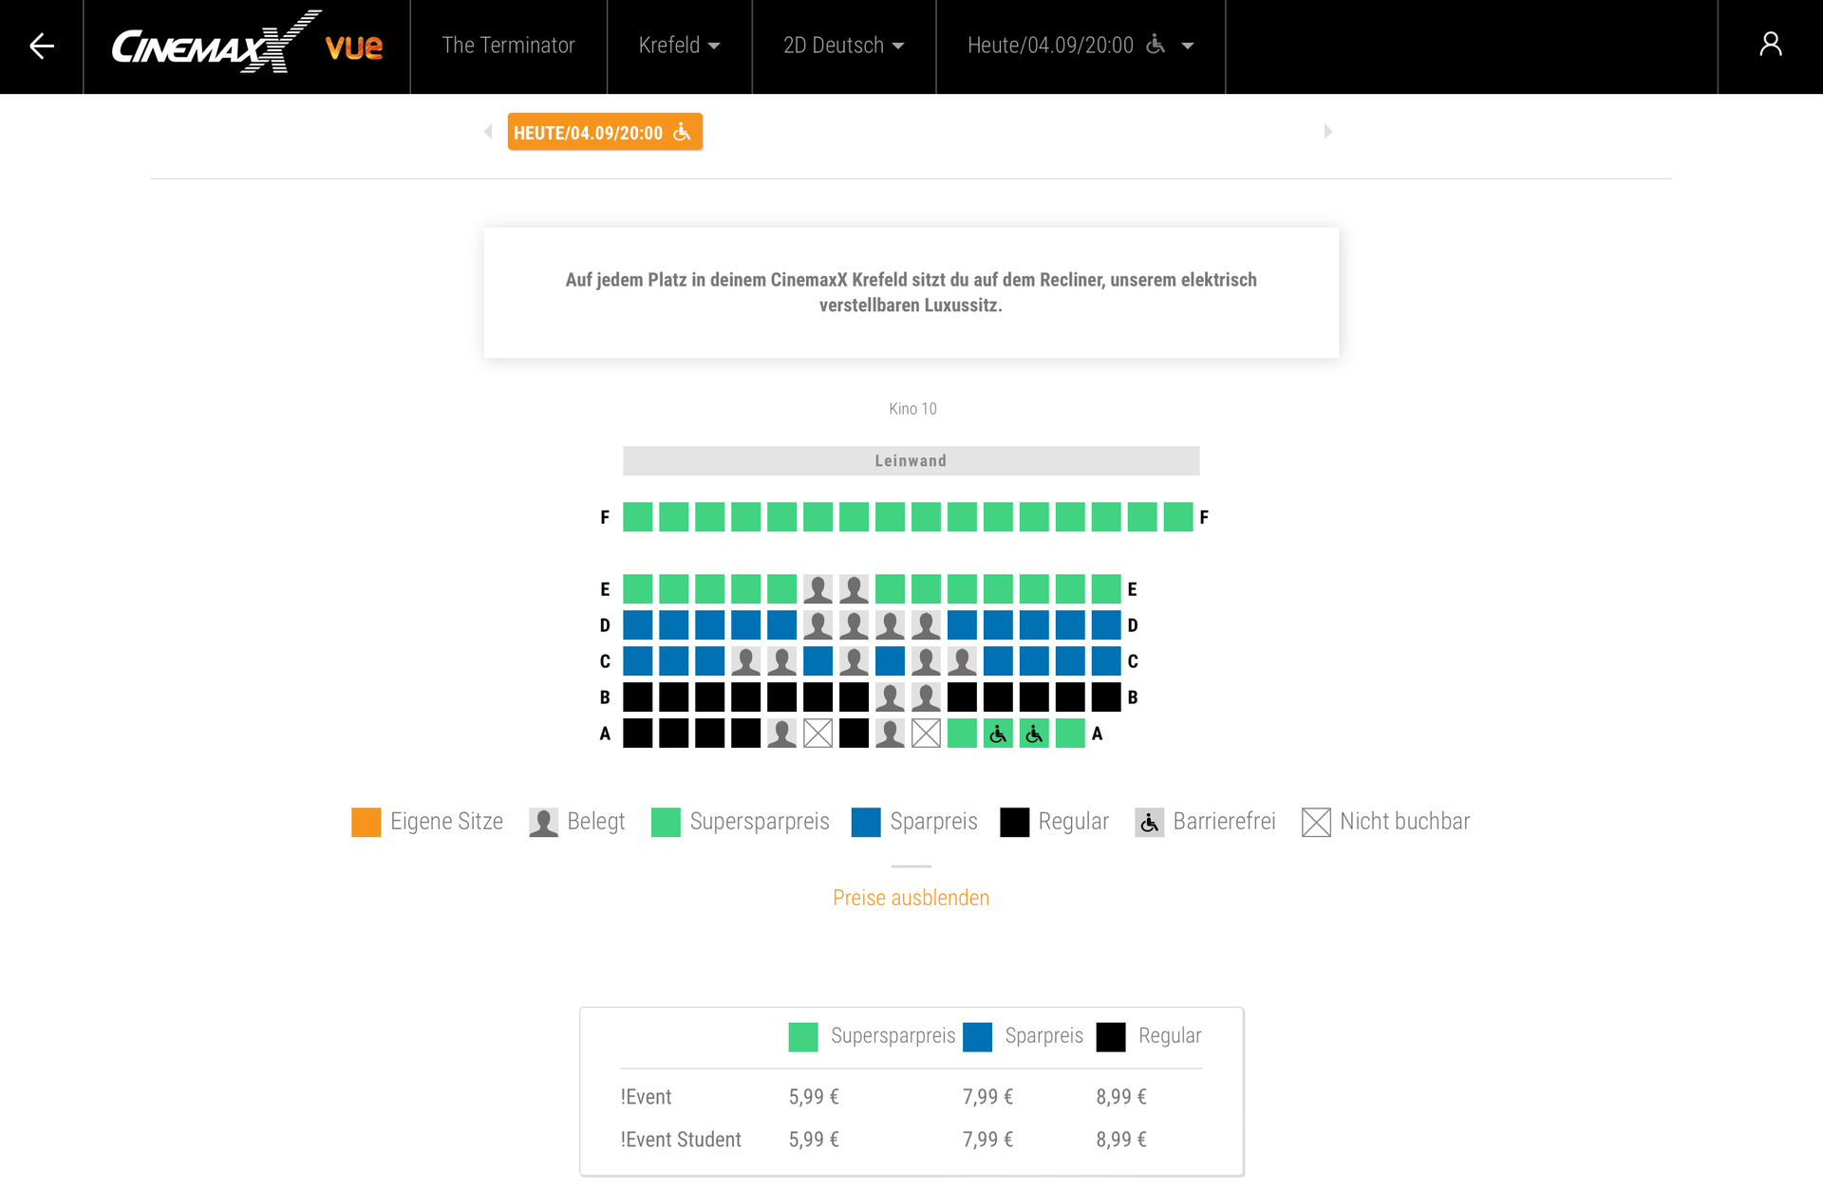
Task: Select the last green seat in row E
Action: pos(1106,589)
